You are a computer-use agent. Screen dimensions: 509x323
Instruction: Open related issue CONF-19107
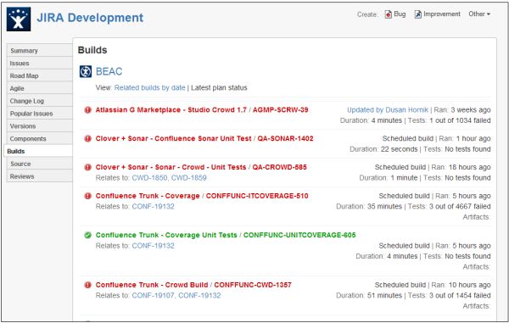154,295
